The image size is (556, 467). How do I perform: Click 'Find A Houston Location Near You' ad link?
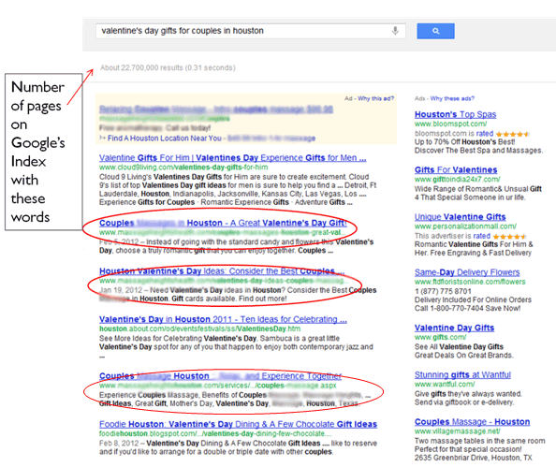165,139
